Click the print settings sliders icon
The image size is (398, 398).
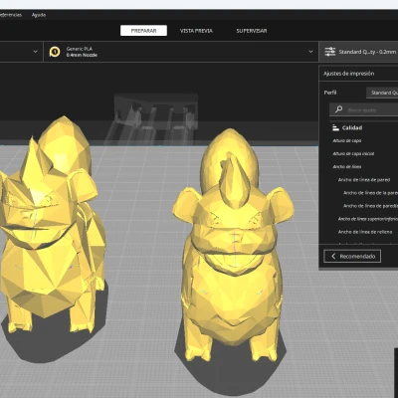[x=329, y=52]
